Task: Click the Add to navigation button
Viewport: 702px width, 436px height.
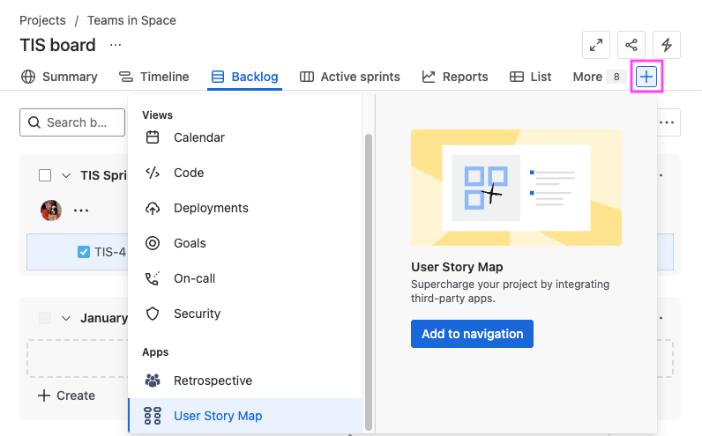Action: click(472, 334)
